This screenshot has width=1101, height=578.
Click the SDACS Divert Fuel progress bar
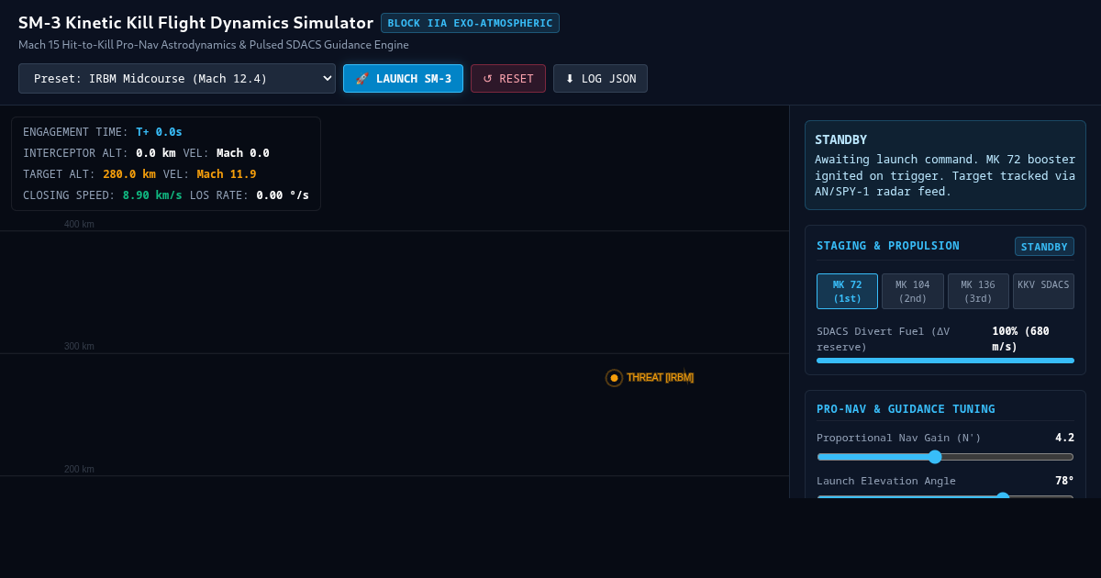pos(945,361)
